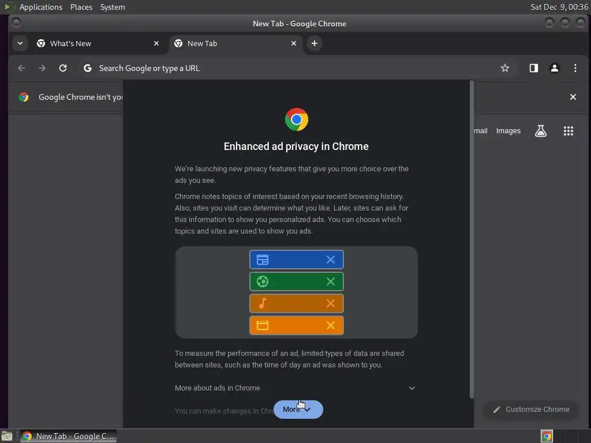Click the Chrome icon in the infobar
Screen dimensions: 591x443
24,97
